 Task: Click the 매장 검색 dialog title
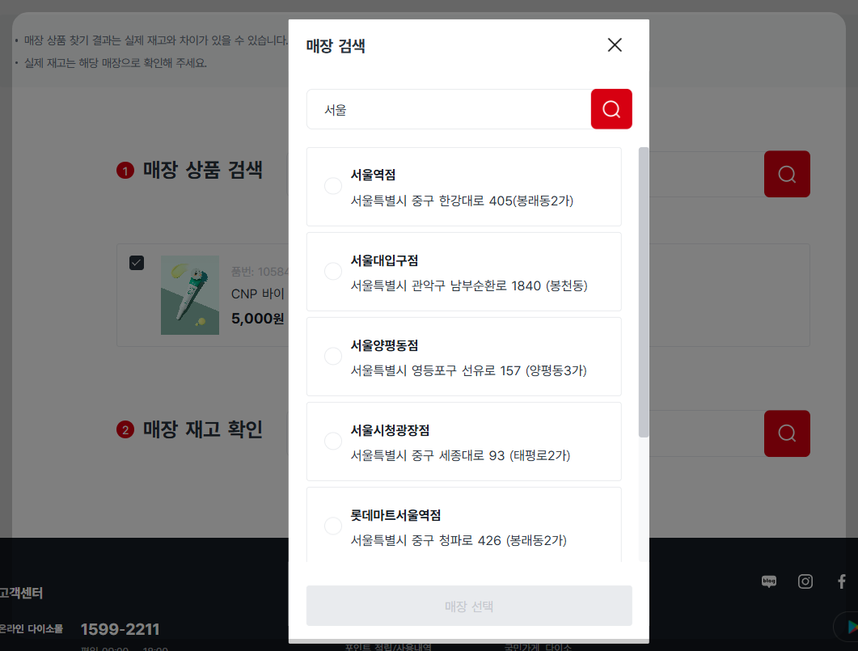336,46
